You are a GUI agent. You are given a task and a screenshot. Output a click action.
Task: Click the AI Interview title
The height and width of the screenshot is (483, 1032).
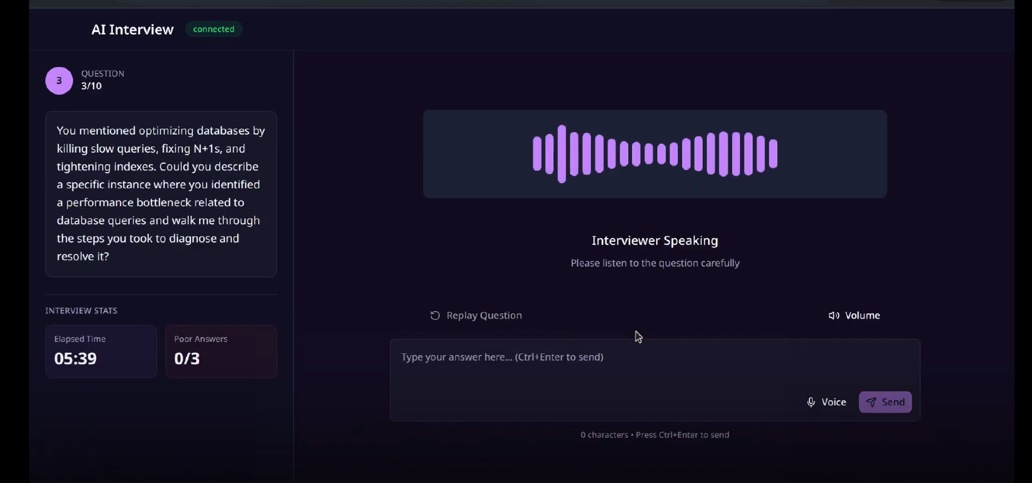coord(132,30)
